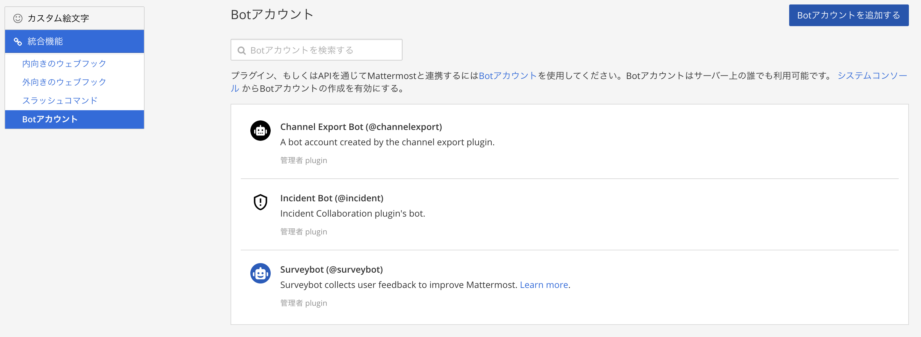Click the Surveybot blue robot avatar
This screenshot has height=337, width=921.
point(260,273)
